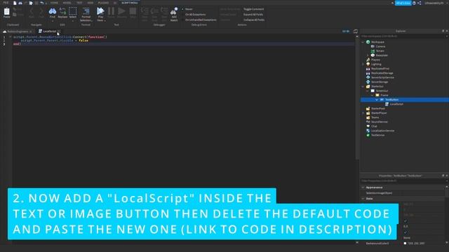
Task: Select ReplicatedFirst in Explorer
Action: (x=380, y=69)
